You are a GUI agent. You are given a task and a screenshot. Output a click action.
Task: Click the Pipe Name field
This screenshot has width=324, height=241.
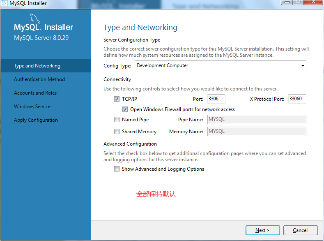(x=257, y=120)
